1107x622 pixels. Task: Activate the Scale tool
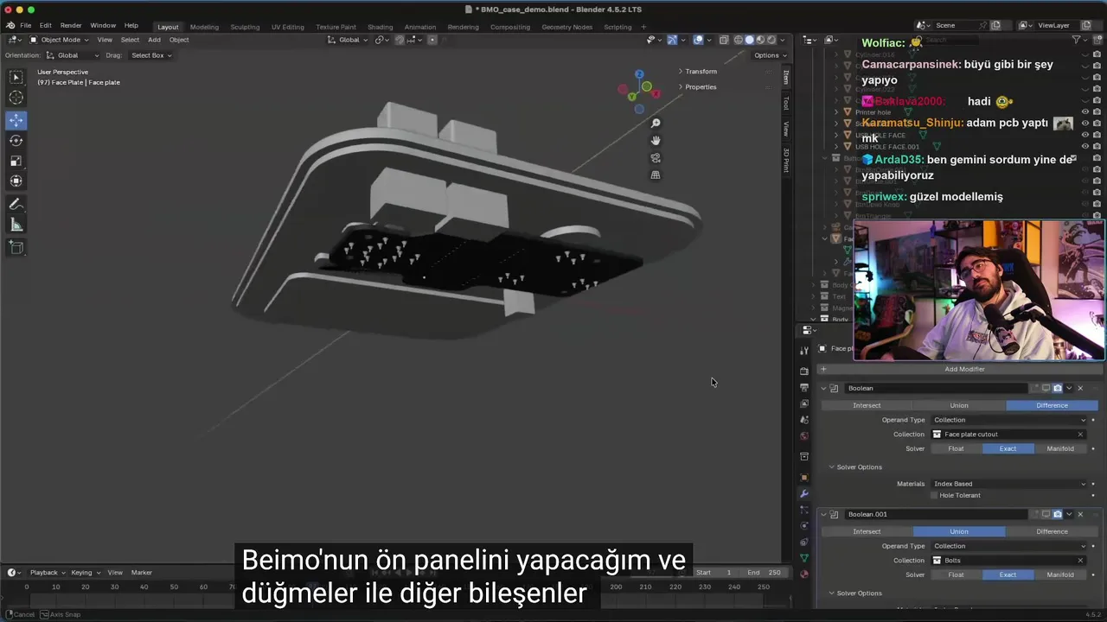(16, 161)
